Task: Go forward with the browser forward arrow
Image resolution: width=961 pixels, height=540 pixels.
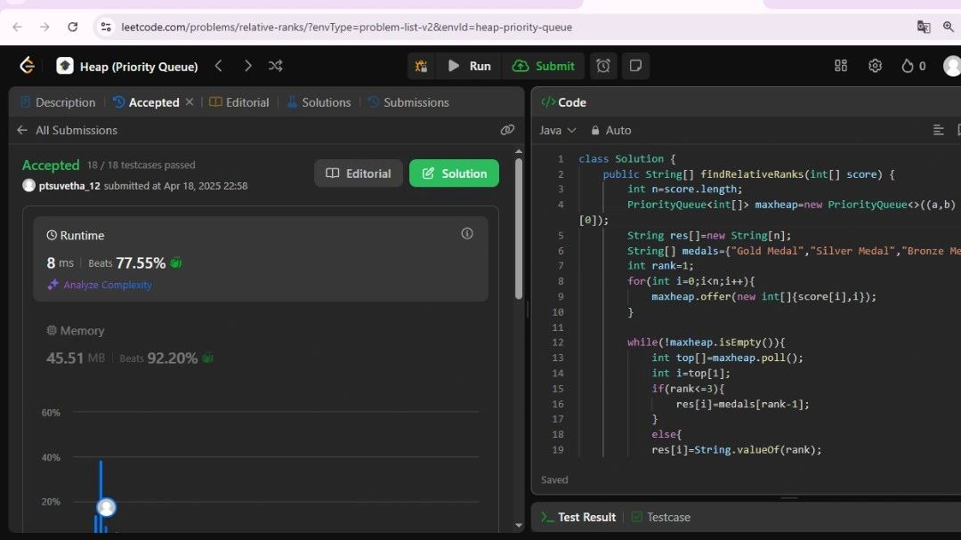Action: (44, 27)
